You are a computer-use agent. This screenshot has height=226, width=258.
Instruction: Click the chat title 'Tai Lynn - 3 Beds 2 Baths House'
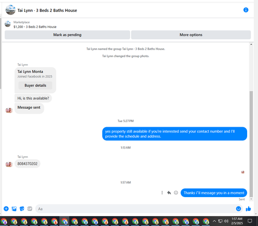(47, 10)
